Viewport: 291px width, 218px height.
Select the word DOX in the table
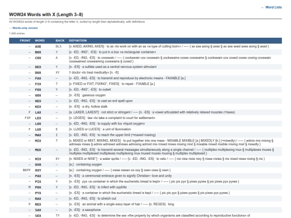pos(38,73)
